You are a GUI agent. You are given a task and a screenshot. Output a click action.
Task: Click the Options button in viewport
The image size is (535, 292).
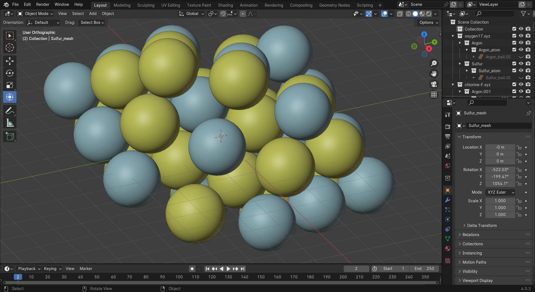(x=429, y=23)
